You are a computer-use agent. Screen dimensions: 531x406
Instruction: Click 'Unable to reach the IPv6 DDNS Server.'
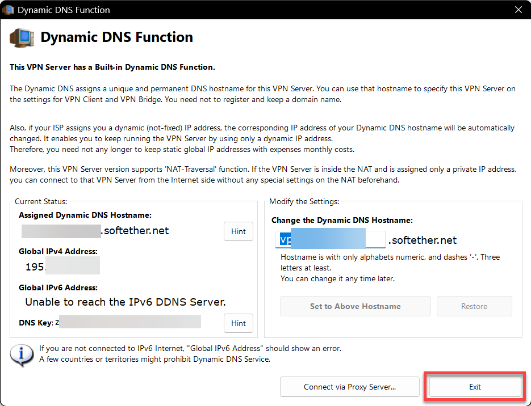(x=126, y=302)
